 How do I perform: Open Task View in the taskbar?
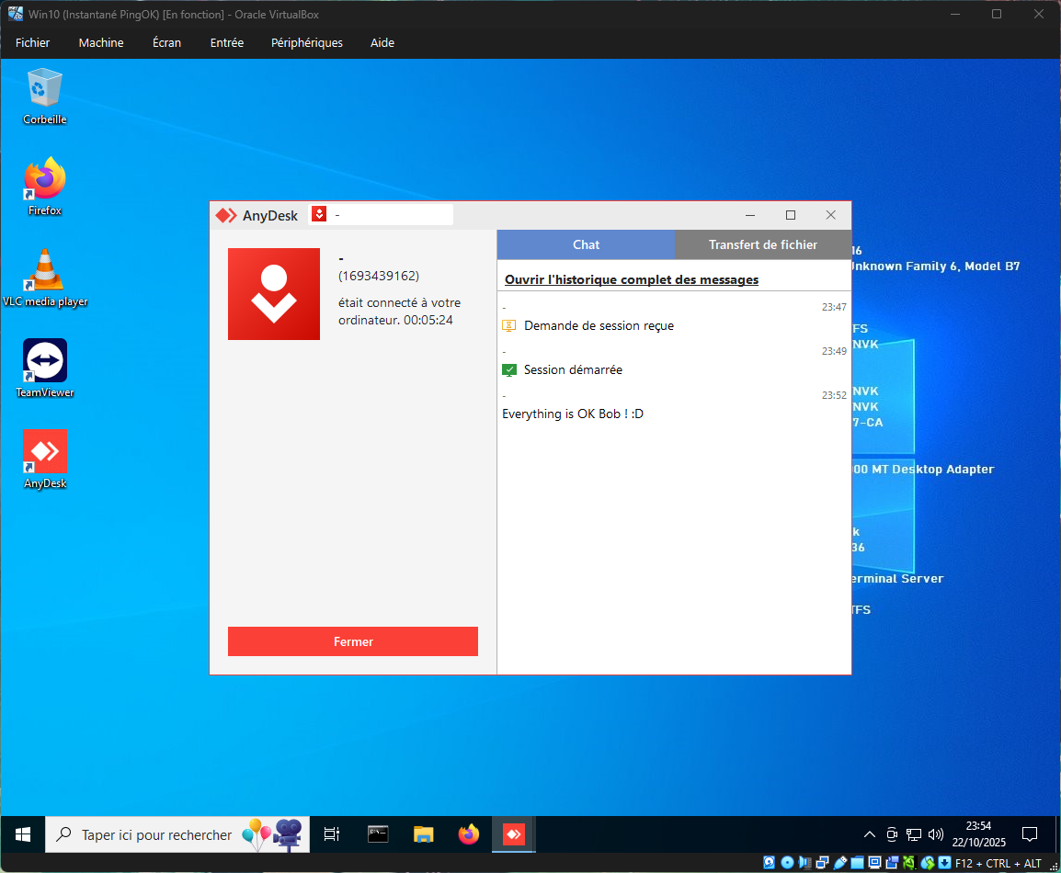[x=332, y=834]
